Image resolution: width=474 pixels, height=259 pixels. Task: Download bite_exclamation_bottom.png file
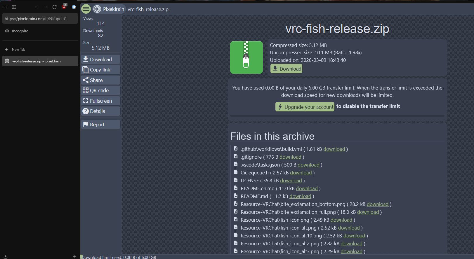[x=378, y=204]
